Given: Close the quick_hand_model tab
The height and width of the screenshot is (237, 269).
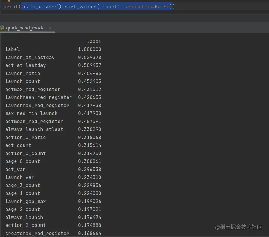Looking at the screenshot, I should [x=50, y=28].
